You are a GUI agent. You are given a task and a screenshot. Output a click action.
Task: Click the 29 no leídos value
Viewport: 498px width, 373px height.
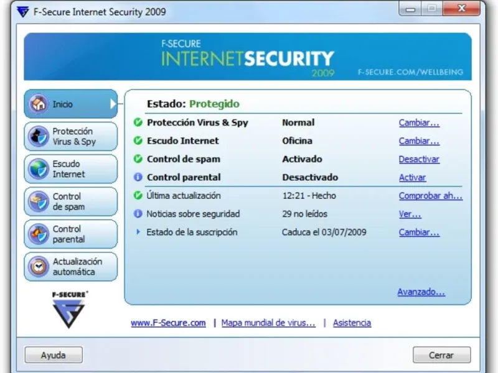(304, 214)
